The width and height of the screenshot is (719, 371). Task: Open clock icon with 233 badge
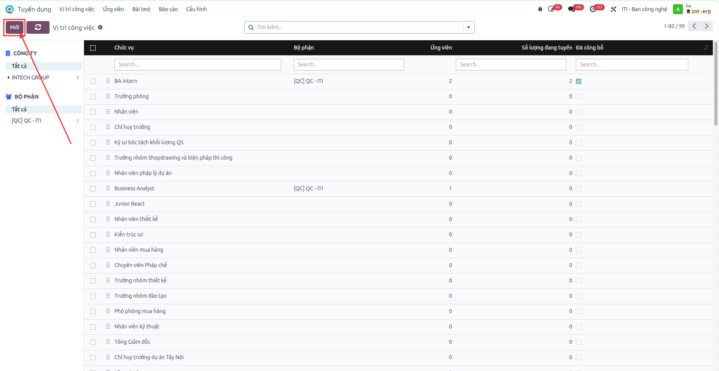pos(593,9)
